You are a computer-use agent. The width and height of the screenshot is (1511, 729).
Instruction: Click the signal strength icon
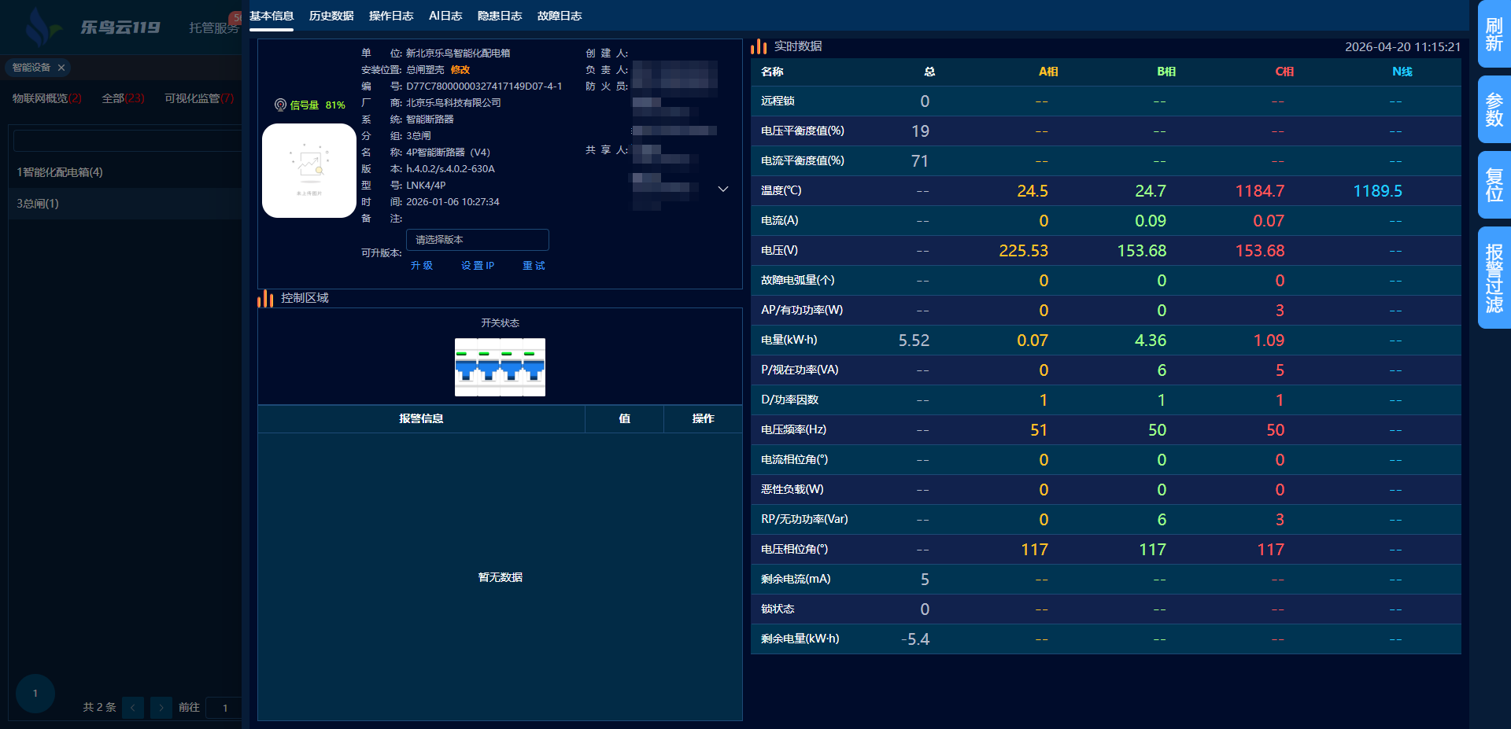coord(280,105)
